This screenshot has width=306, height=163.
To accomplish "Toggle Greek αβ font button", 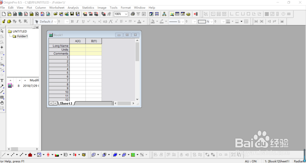I will click(105, 21).
